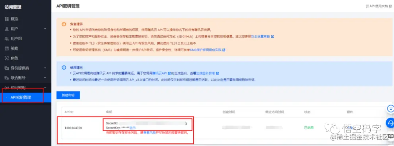The height and width of the screenshot is (146, 394).
Task: Click the 用户组 group icon
Action: (x=7, y=38)
